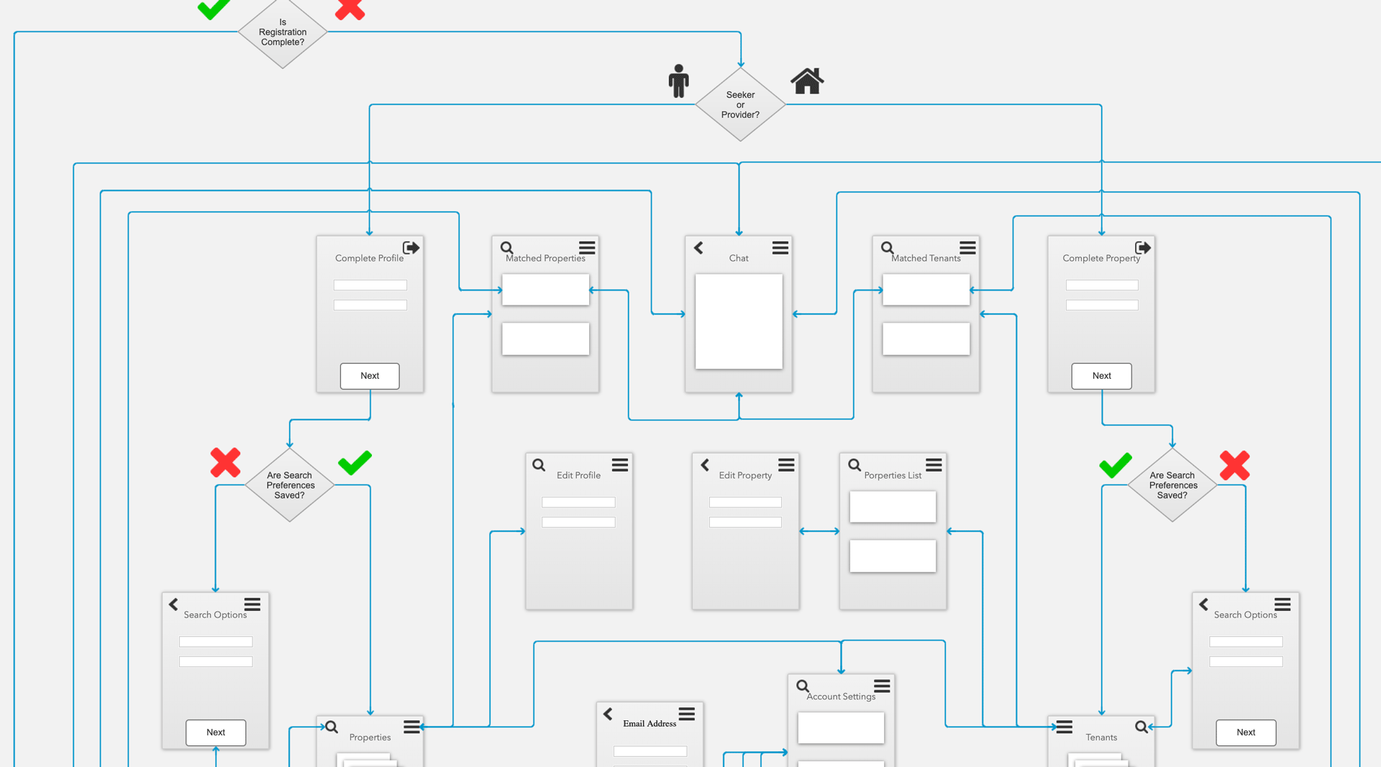Select right Are Search Preferences Saved diamond

[1172, 485]
